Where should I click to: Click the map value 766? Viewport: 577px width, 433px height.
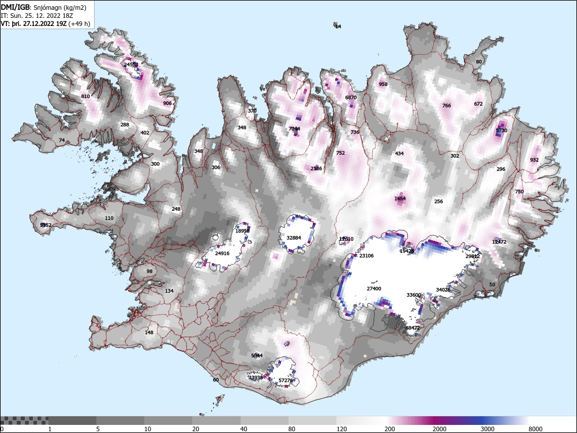[x=447, y=106]
